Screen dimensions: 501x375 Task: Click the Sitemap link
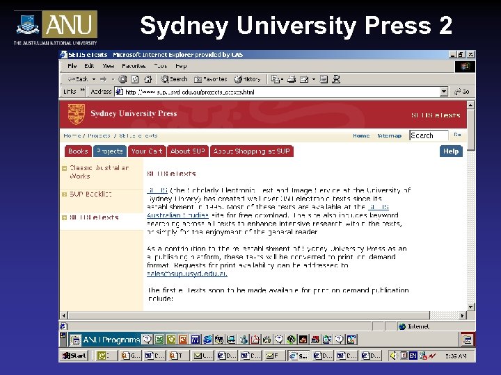coord(389,135)
